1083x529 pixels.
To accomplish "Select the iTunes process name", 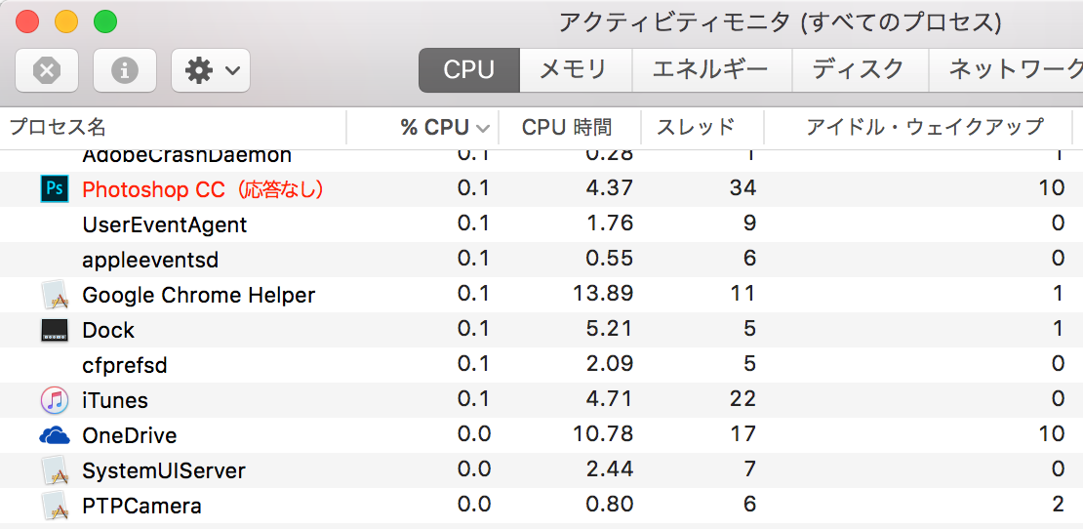I will [x=115, y=400].
